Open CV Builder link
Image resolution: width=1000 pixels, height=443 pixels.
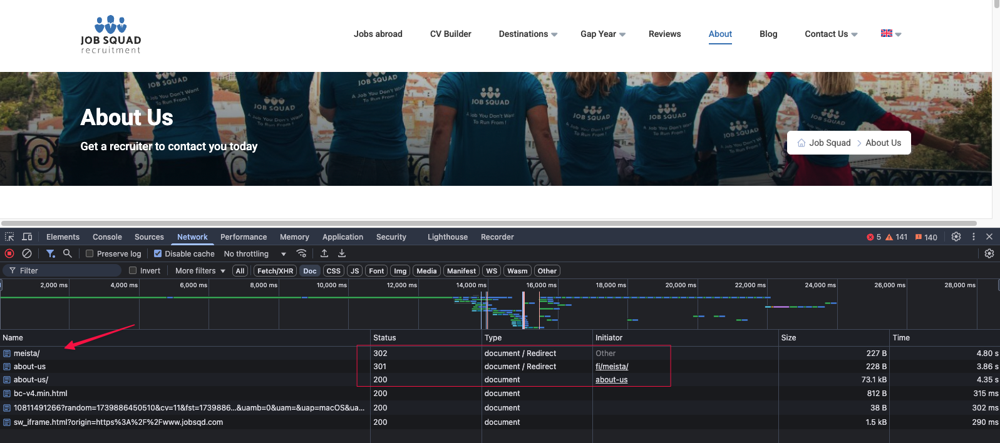[x=451, y=34]
